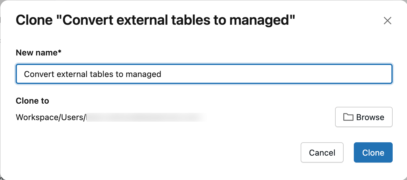Click the "Clone to" section label
This screenshot has width=407, height=180.
click(32, 101)
